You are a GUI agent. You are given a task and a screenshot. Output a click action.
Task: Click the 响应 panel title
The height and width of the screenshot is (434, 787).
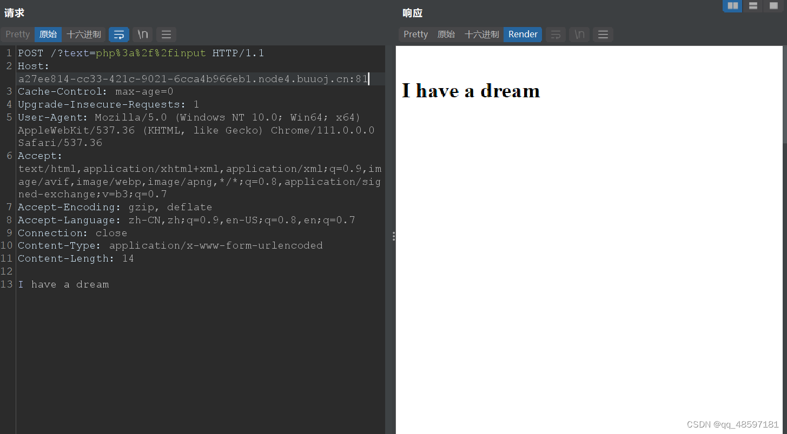click(x=413, y=13)
